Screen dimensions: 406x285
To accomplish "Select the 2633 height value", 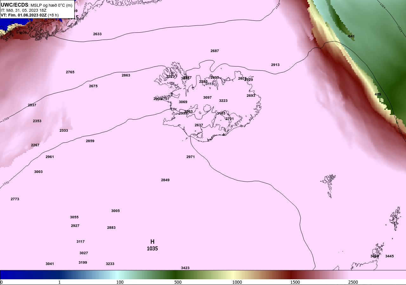I will pos(97,34).
